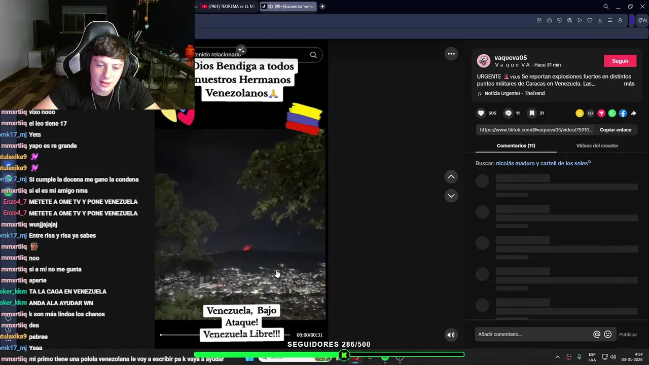Click the search magnifier in related content box
649x365 pixels.
pos(313,55)
